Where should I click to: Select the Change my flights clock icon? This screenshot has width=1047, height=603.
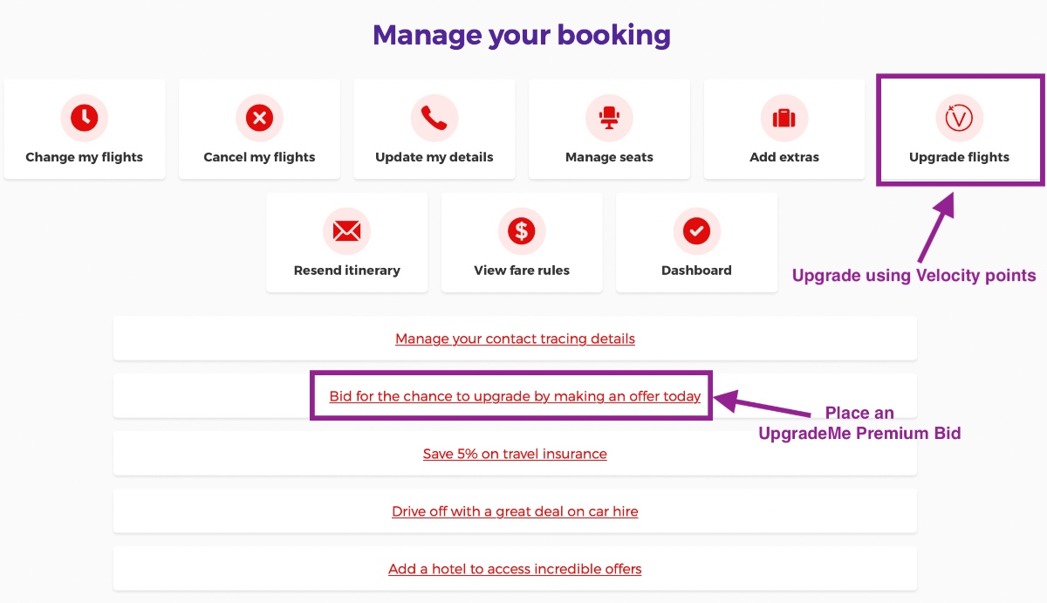pos(85,118)
